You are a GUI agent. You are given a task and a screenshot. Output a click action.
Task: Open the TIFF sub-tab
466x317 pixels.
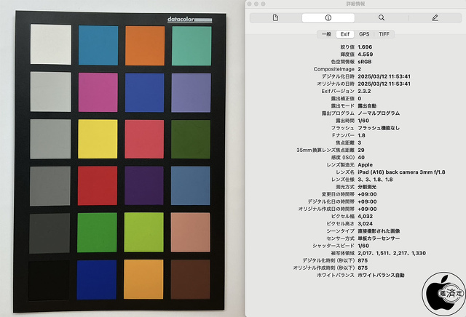click(x=384, y=33)
